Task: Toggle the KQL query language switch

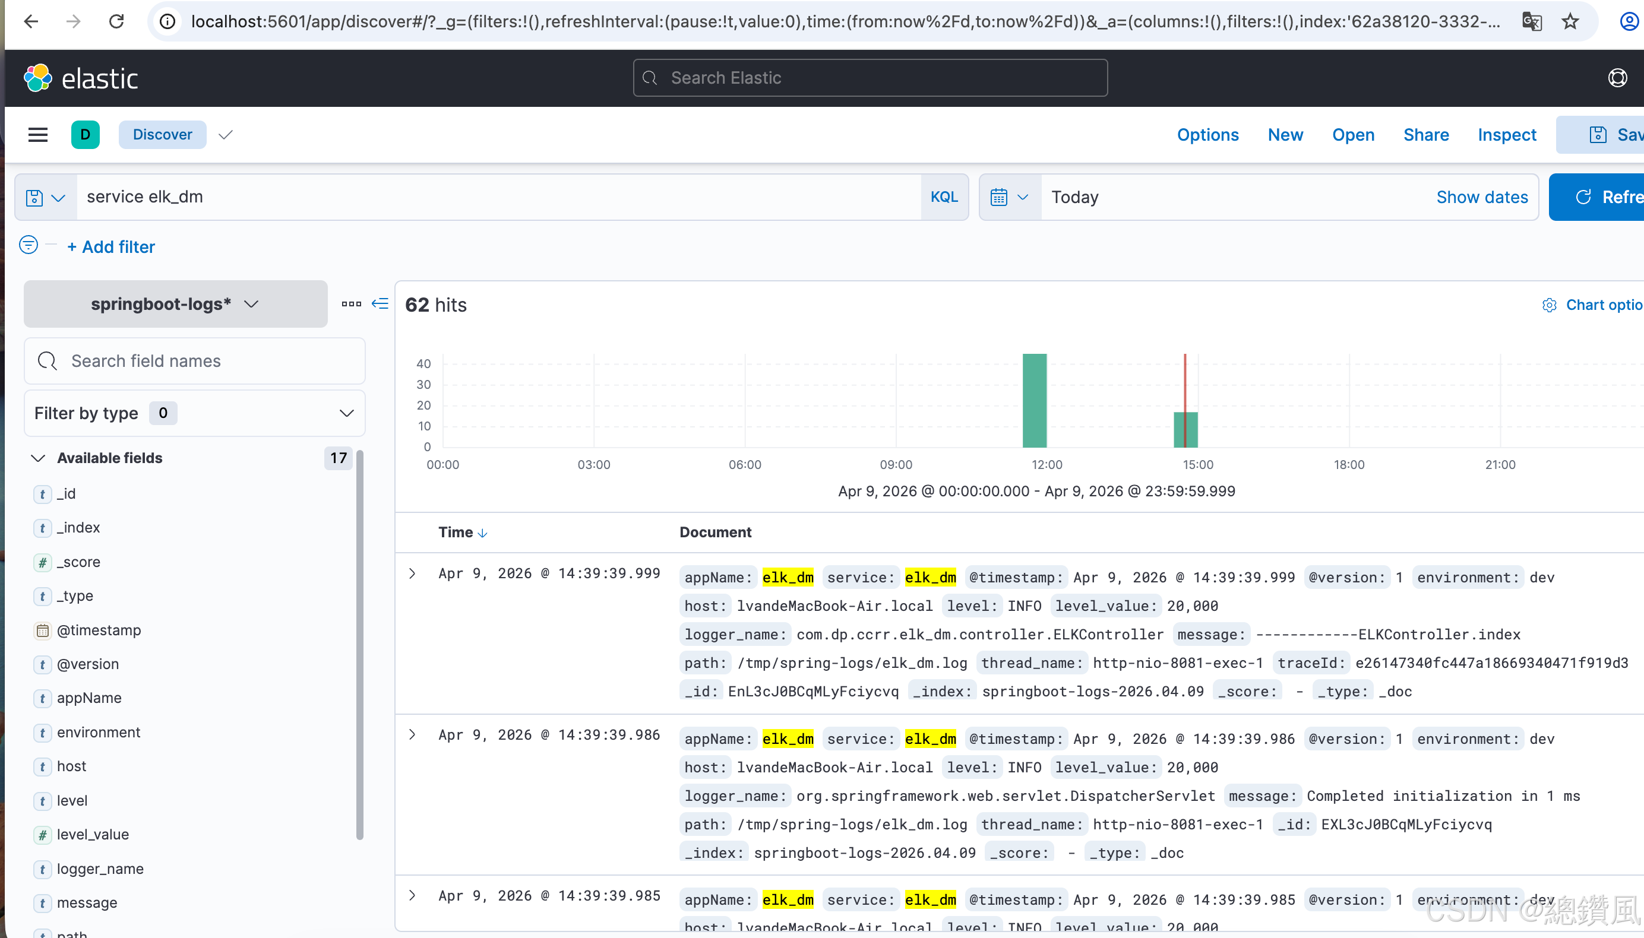Action: [944, 197]
